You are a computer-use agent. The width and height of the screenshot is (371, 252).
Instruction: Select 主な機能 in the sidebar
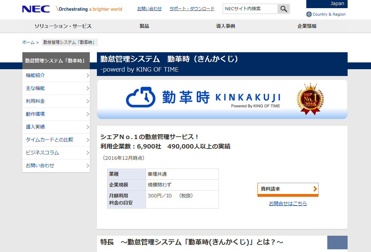[x=56, y=88]
